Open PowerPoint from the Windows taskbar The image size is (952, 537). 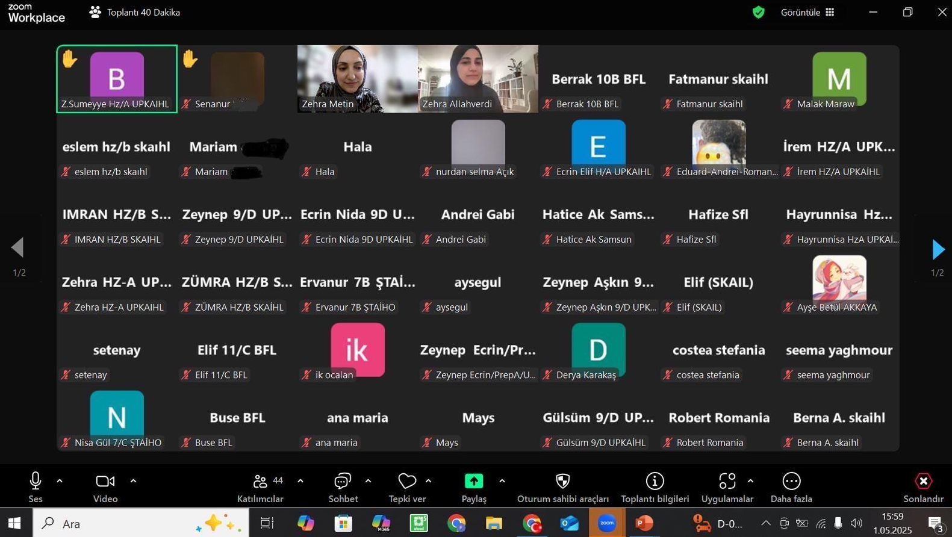pyautogui.click(x=644, y=523)
